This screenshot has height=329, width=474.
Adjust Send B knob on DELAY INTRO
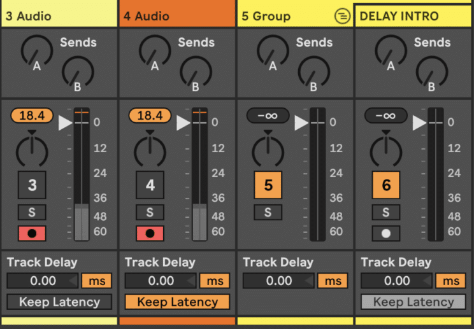pyautogui.click(x=432, y=72)
